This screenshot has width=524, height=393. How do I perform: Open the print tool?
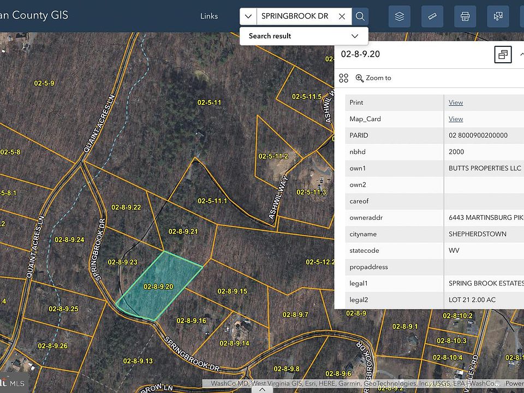tap(465, 16)
